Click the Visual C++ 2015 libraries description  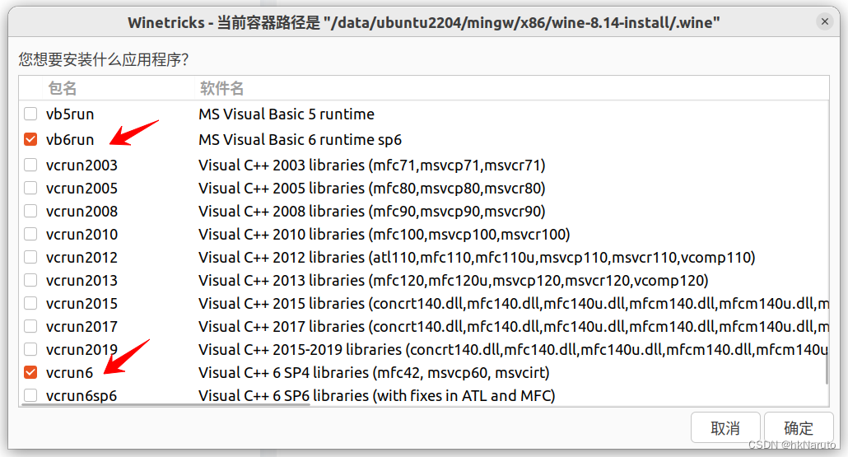[x=513, y=303]
